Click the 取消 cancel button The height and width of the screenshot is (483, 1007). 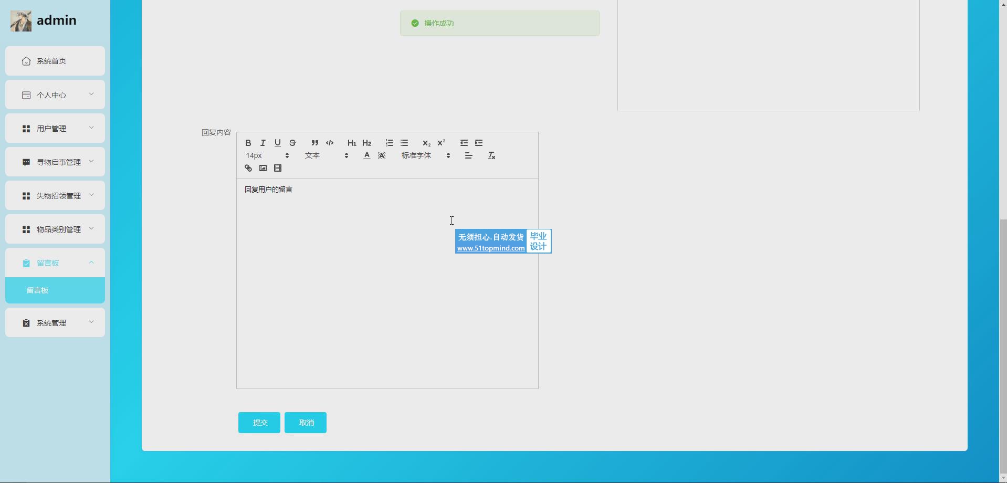pos(306,423)
